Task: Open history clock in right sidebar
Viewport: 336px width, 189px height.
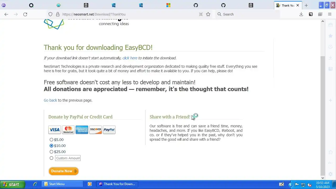Action: pos(330,47)
